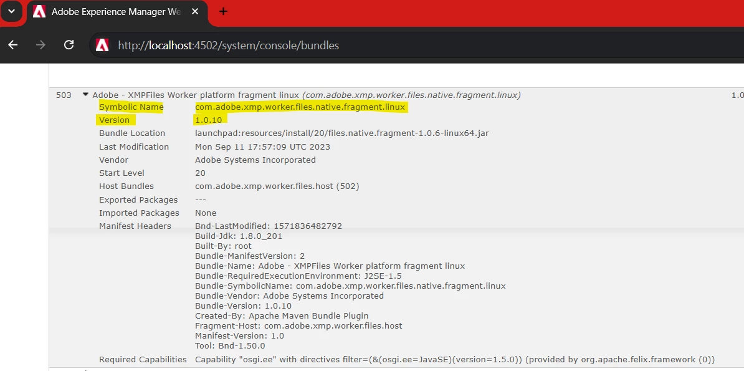This screenshot has height=371, width=744.
Task: Open host bundle com.adobe.xmp.worker.files.host (502)
Action: coord(277,186)
